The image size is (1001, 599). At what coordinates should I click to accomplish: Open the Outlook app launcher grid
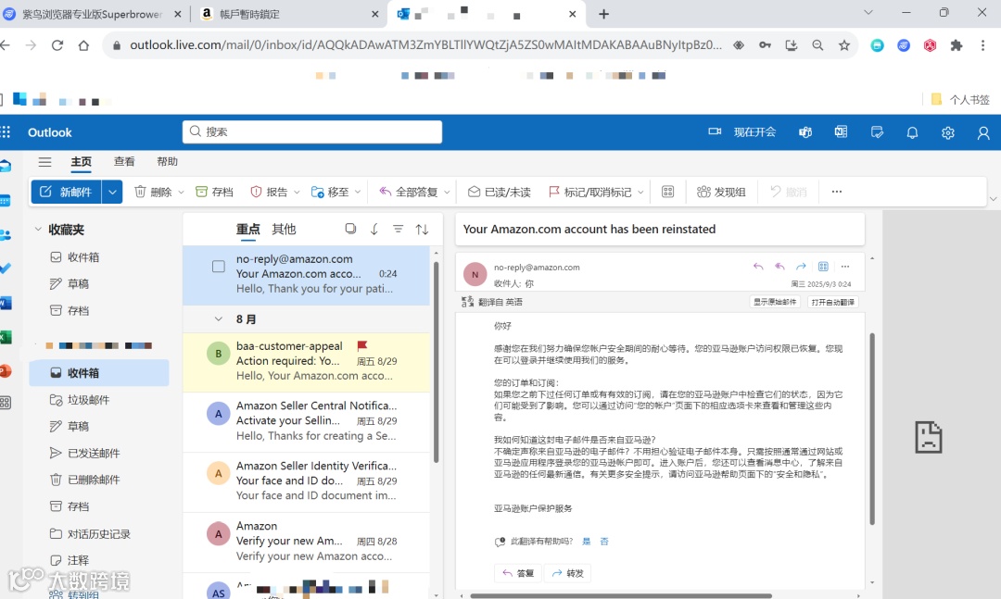click(6, 132)
